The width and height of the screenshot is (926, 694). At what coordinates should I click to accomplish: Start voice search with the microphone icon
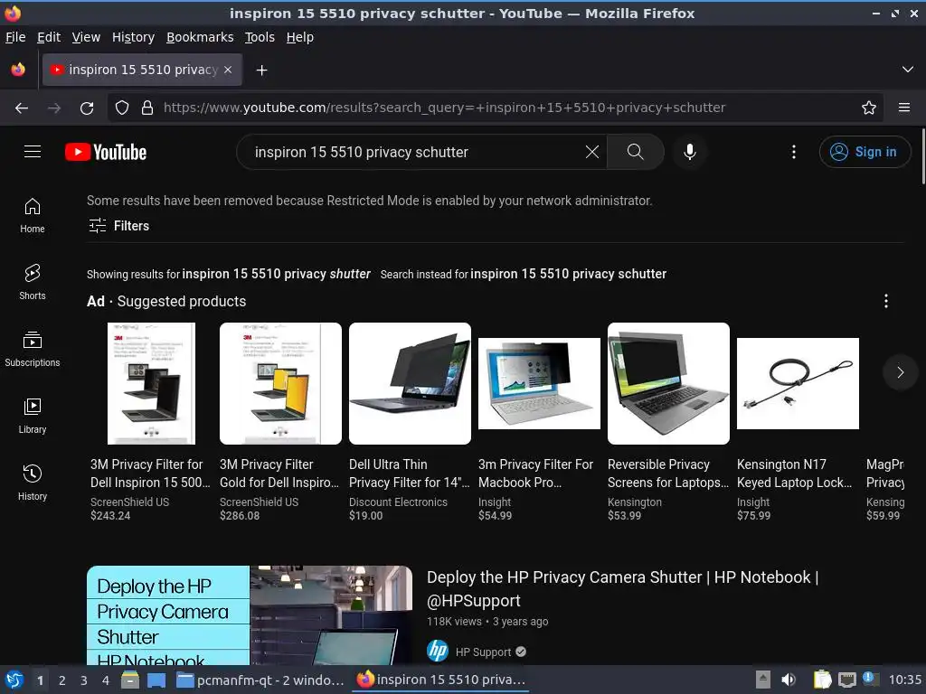[689, 152]
